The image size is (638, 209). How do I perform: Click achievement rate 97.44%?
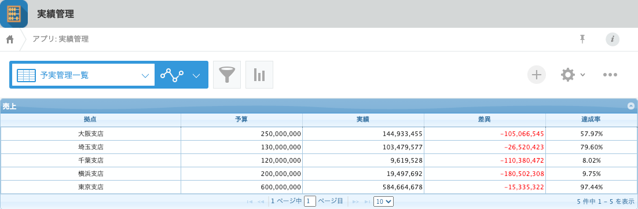(592, 187)
